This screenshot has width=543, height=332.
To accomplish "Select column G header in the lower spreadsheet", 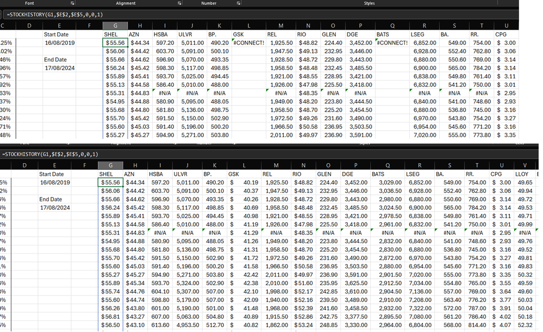I will coord(110,165).
